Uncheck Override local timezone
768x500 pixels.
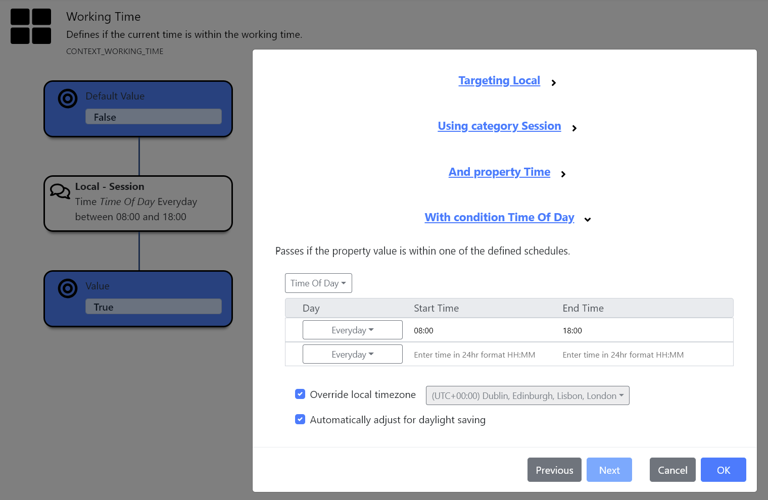click(x=300, y=394)
